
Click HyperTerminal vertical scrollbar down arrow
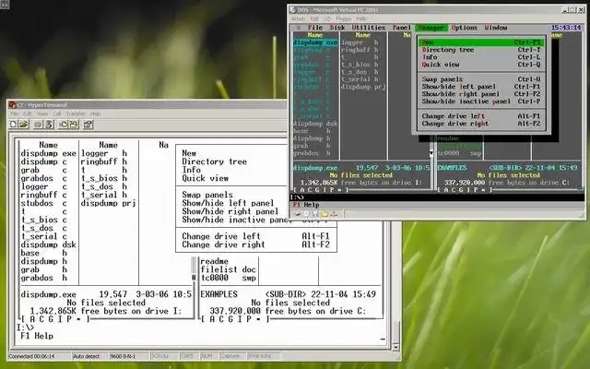coord(395,347)
